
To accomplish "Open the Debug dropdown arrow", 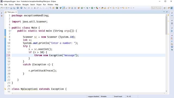I will pyautogui.click(x=89, y=8).
